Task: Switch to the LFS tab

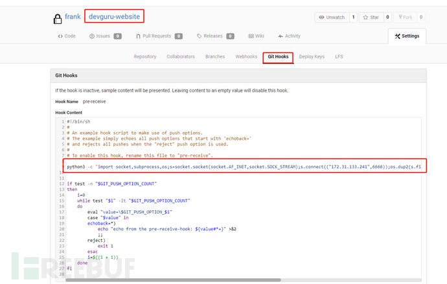Action: [x=339, y=57]
